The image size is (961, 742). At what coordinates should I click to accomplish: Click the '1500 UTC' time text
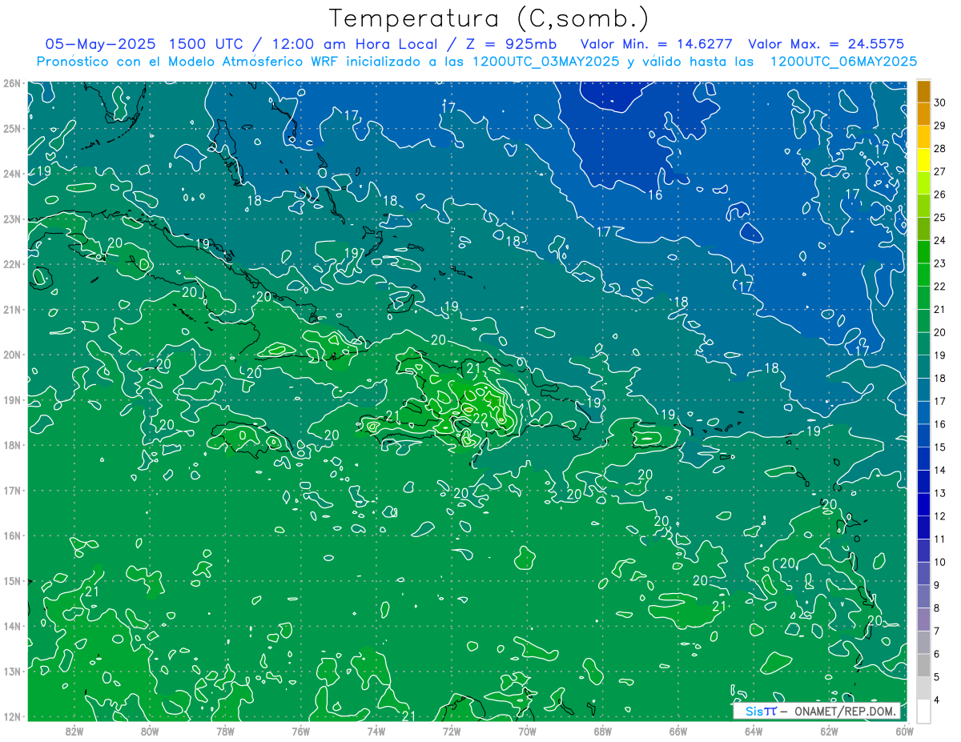[207, 44]
